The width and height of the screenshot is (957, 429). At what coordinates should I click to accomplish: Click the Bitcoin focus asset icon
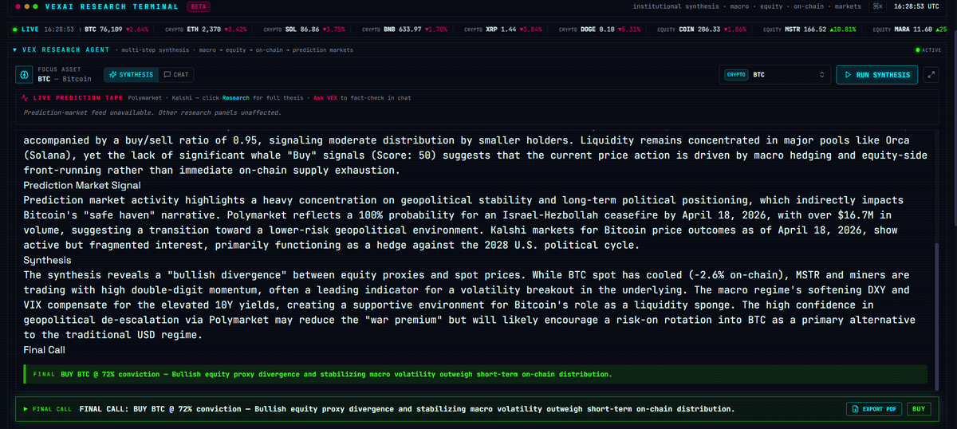25,75
